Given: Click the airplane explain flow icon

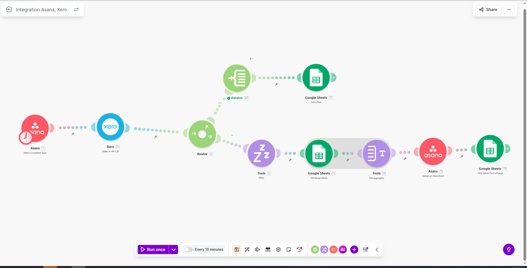Looking at the screenshot, I should point(258,250).
